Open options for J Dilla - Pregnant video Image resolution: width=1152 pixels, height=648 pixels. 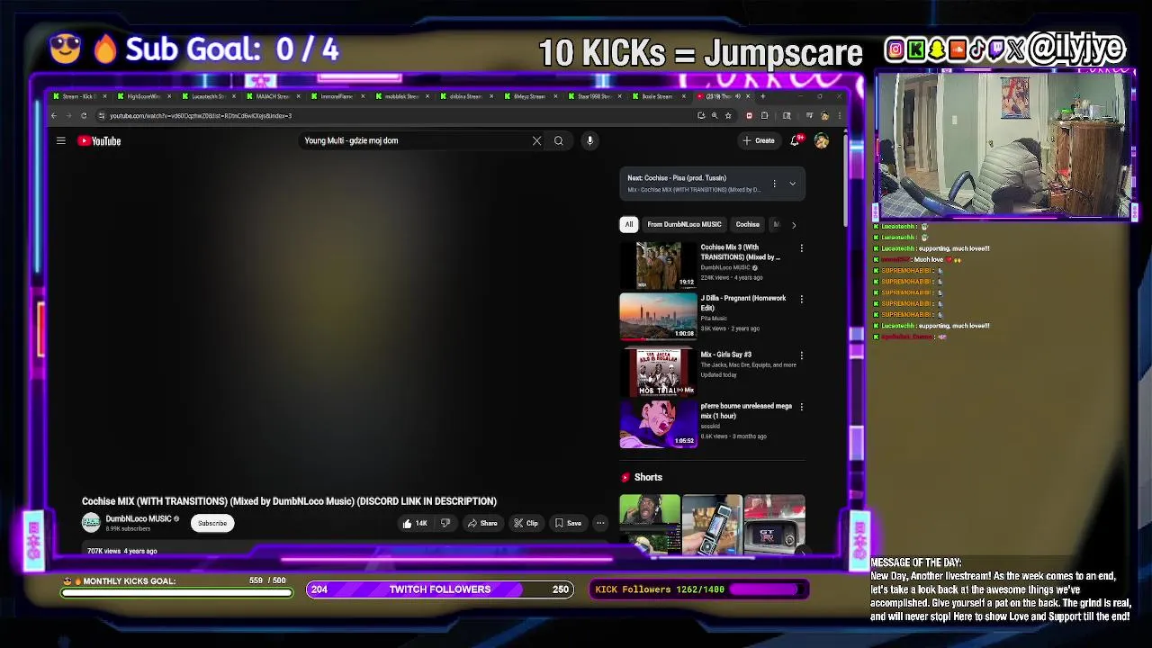click(801, 299)
